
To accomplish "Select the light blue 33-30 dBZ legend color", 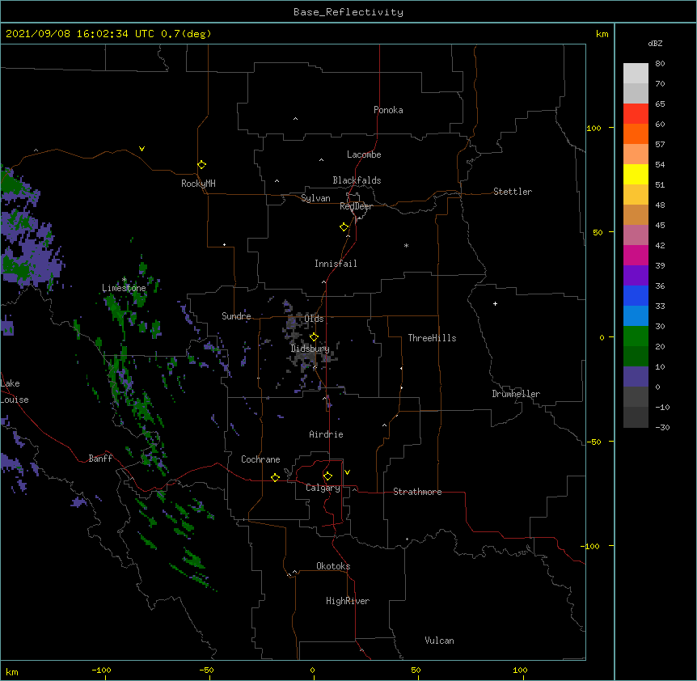I will click(636, 315).
